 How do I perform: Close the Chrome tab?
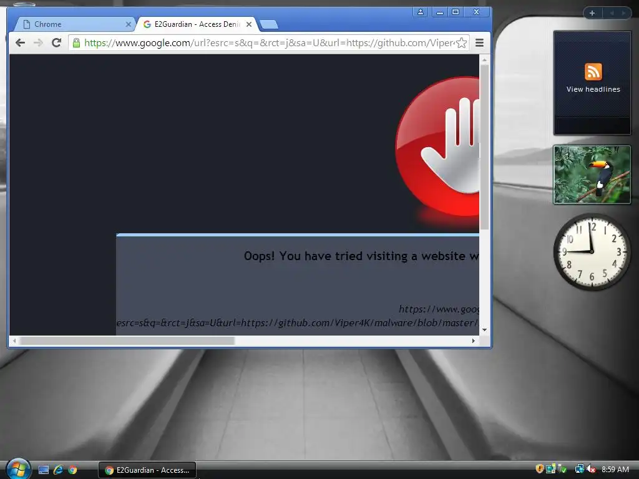(129, 24)
